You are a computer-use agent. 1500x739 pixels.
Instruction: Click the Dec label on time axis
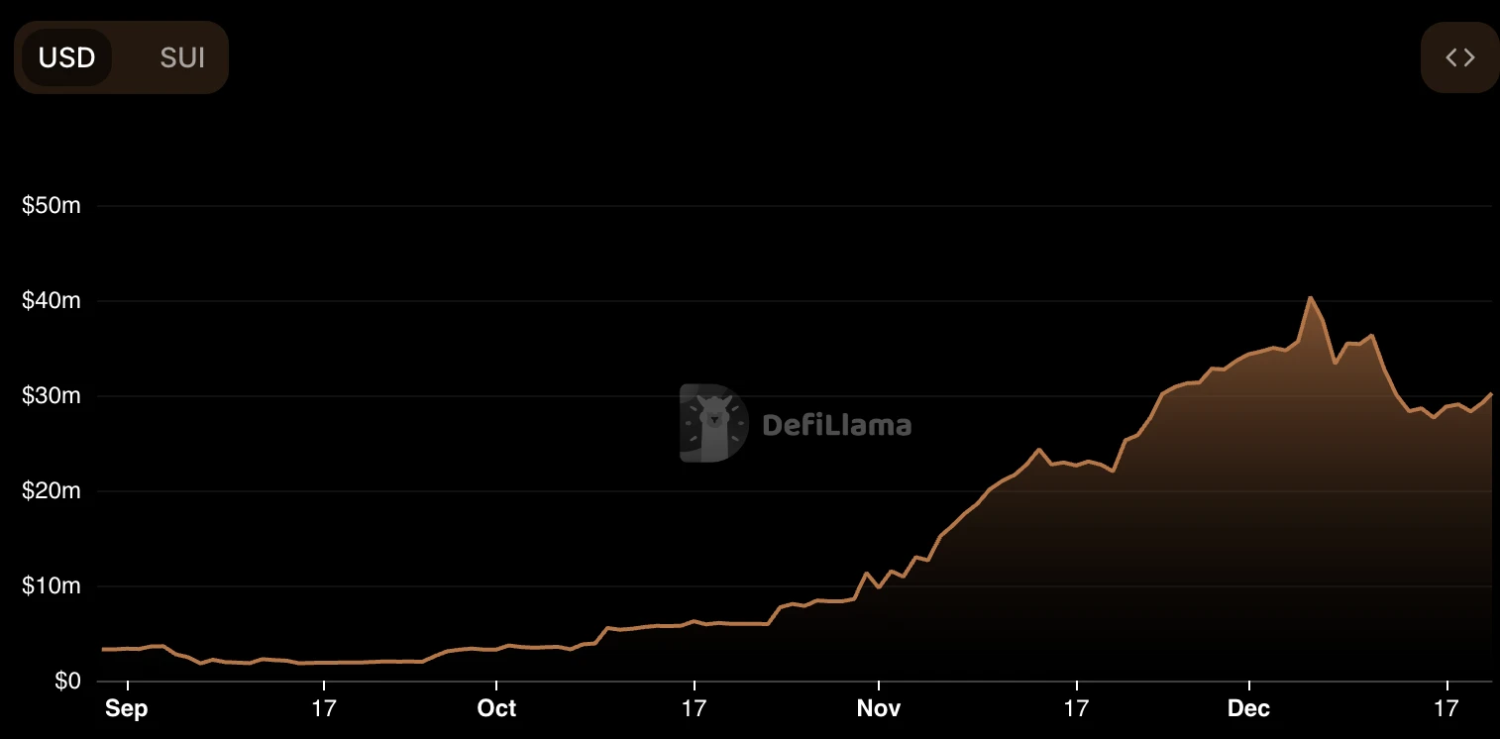[x=1249, y=708]
